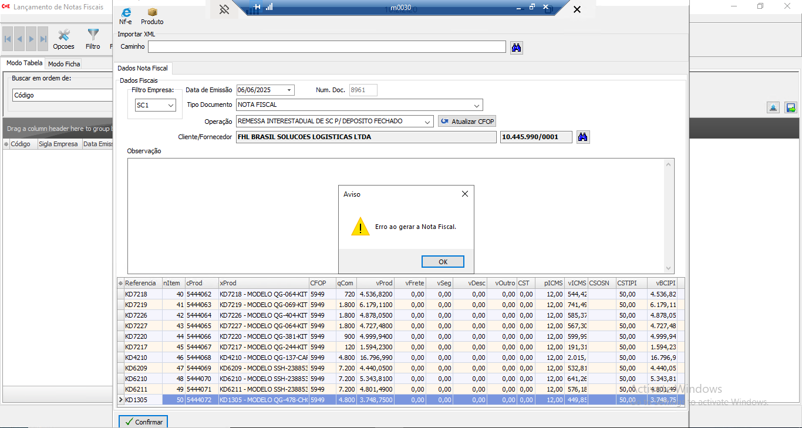Click the Produto box icon
Viewport: 802px width, 428px height.
[x=152, y=13]
